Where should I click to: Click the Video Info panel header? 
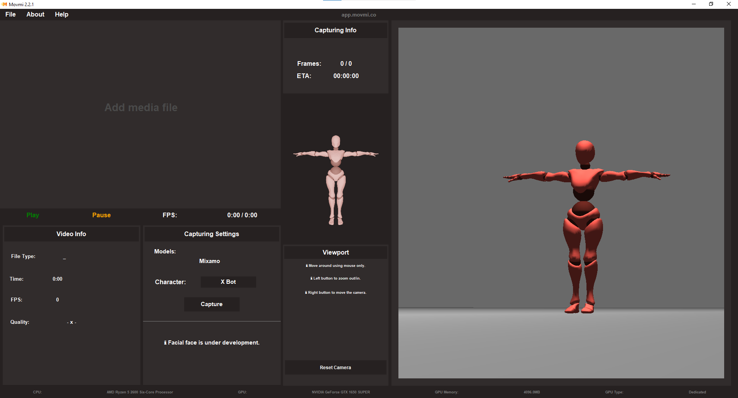tap(71, 234)
